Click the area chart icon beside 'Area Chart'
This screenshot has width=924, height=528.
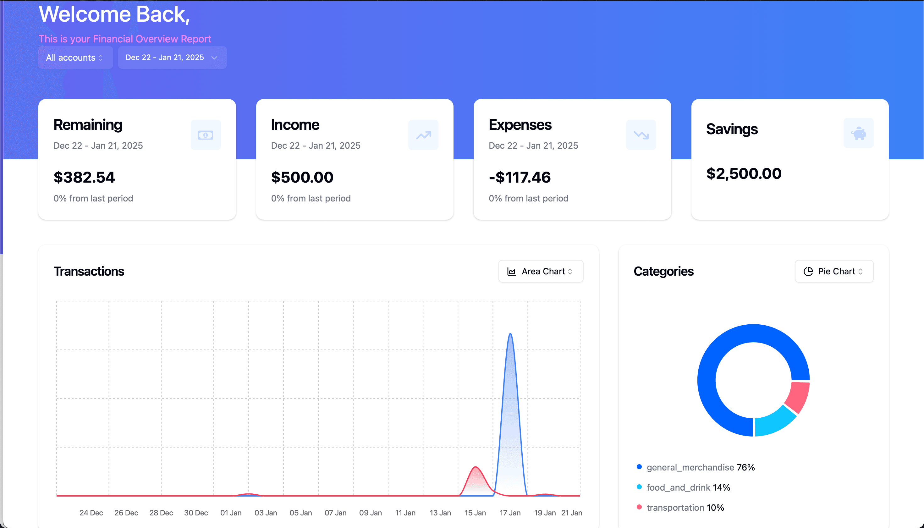511,271
